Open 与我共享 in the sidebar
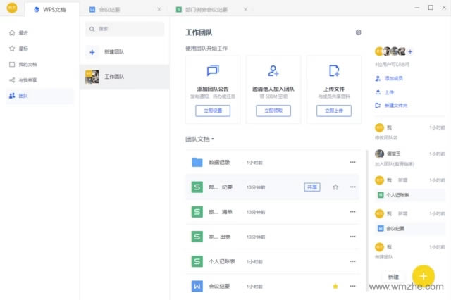 tap(39, 80)
